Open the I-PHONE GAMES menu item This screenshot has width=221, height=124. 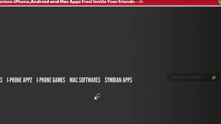51,80
